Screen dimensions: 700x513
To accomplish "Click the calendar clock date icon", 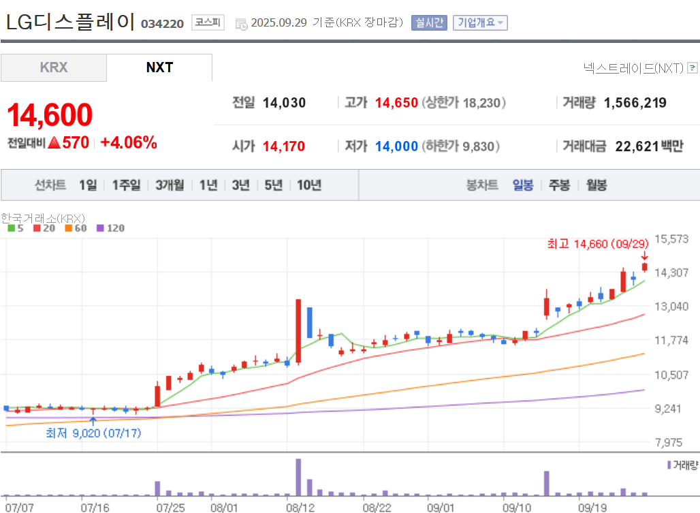I will click(241, 24).
